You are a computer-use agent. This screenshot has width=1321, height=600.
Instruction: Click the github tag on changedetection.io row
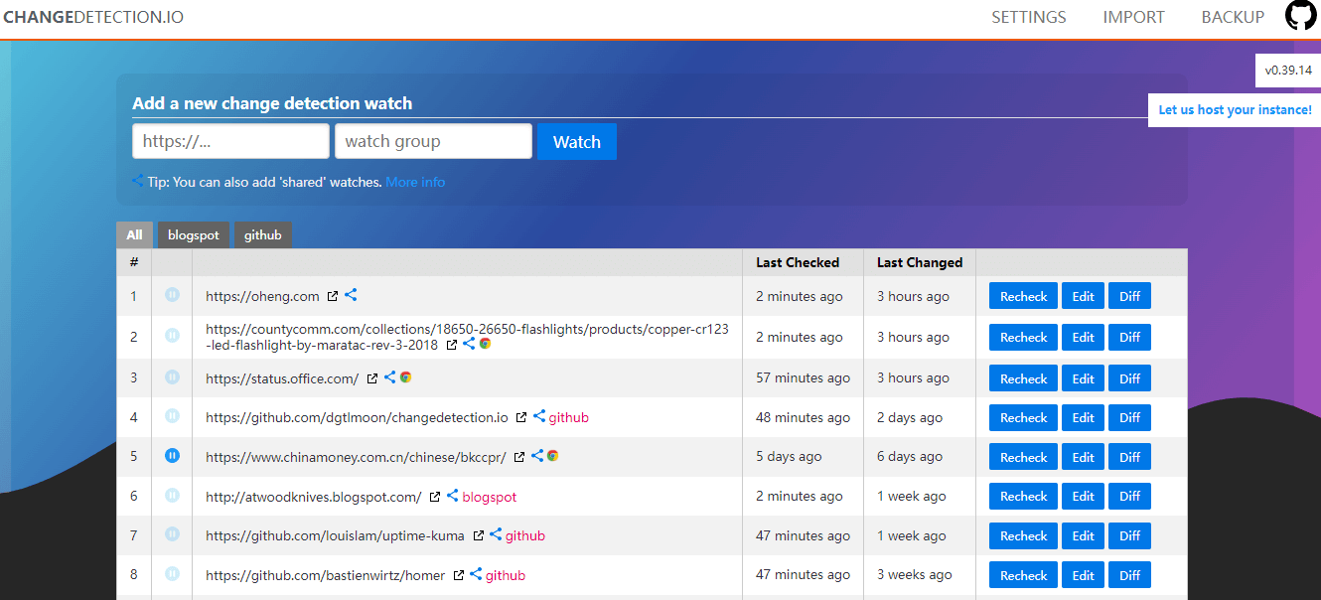point(569,417)
